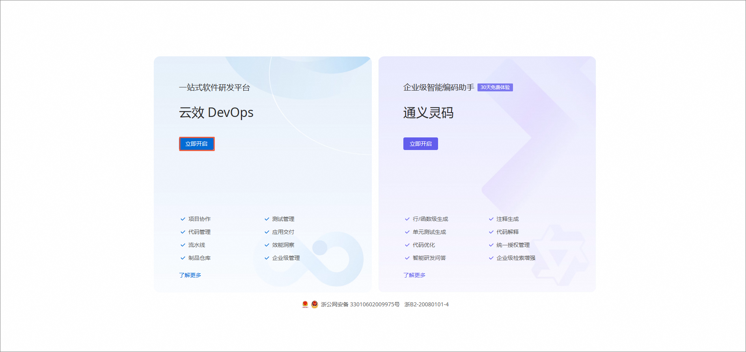The image size is (746, 352).
Task: Click the 通义灵码 heading
Action: [428, 113]
